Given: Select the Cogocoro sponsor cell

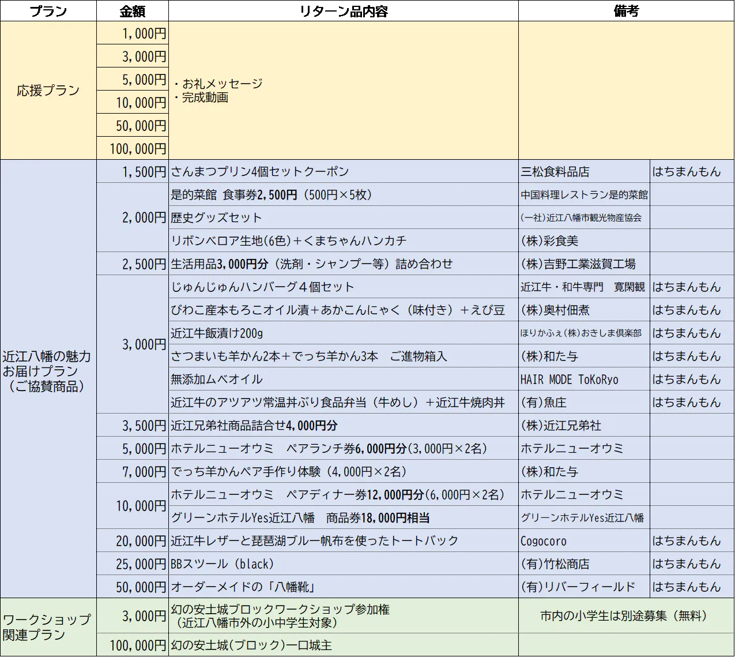Looking at the screenshot, I should coord(584,540).
